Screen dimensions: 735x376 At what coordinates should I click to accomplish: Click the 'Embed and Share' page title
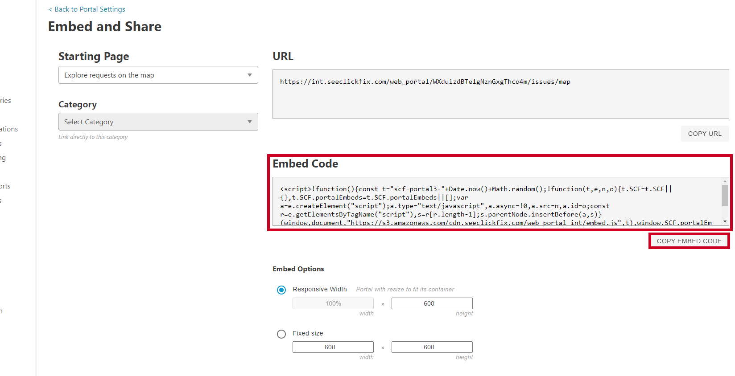105,27
